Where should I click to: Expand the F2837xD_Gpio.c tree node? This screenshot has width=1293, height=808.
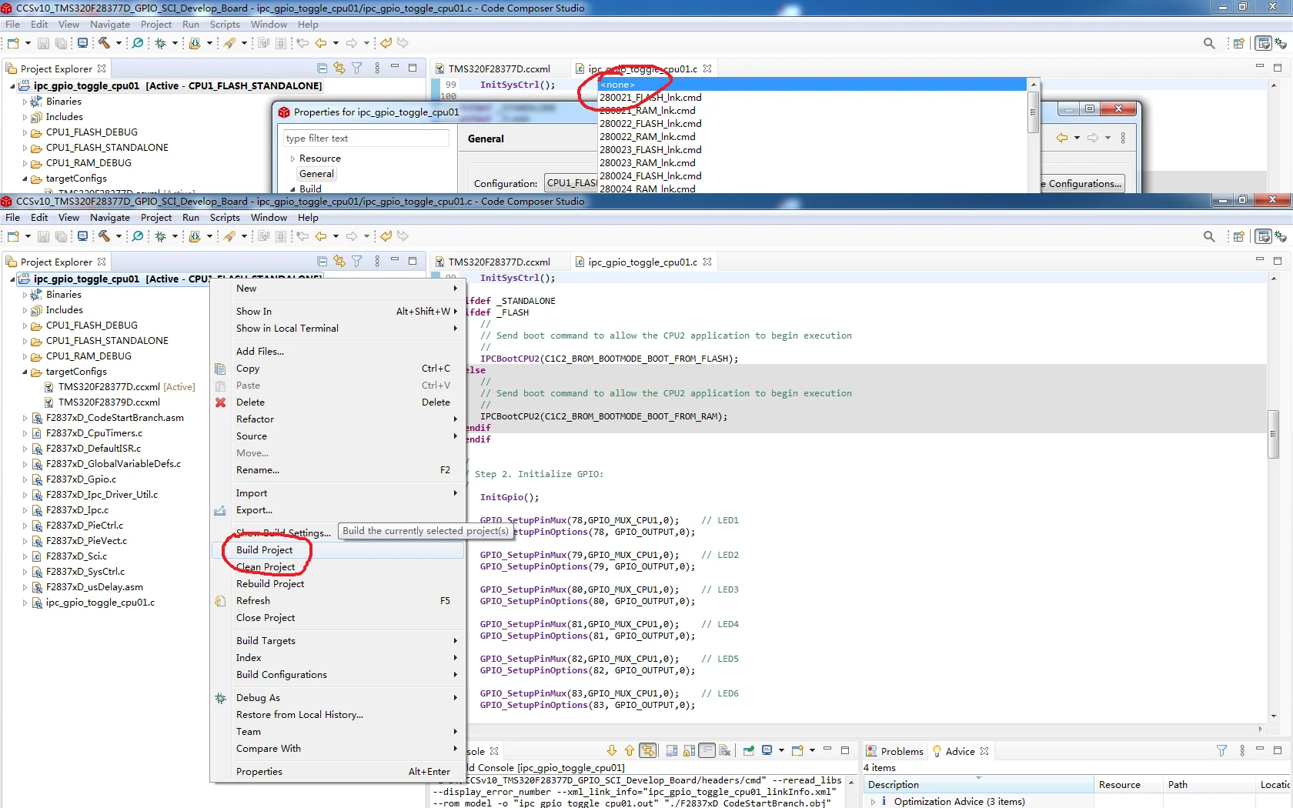(x=25, y=479)
